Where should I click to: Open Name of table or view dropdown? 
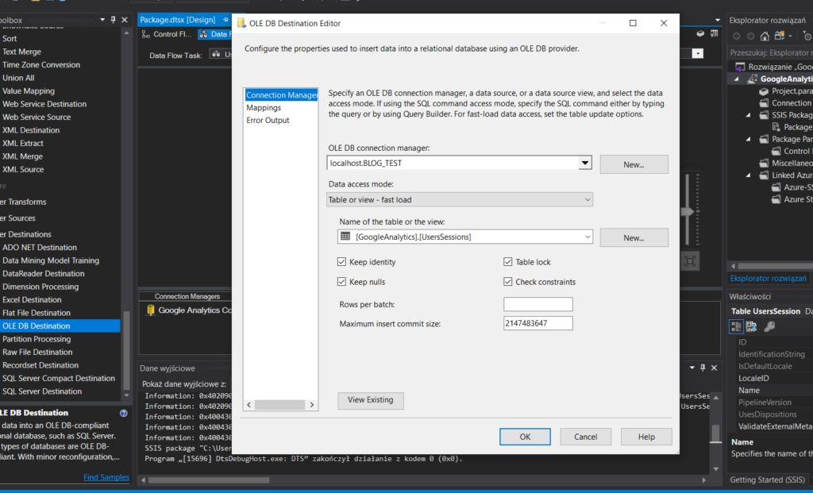[x=587, y=237]
